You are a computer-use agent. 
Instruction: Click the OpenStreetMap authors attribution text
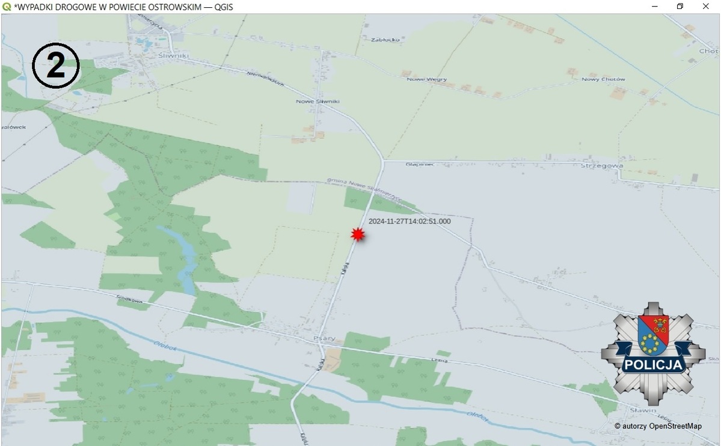click(658, 426)
